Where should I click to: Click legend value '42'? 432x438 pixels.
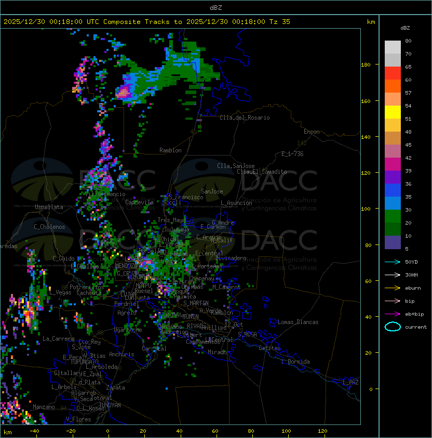[408, 158]
